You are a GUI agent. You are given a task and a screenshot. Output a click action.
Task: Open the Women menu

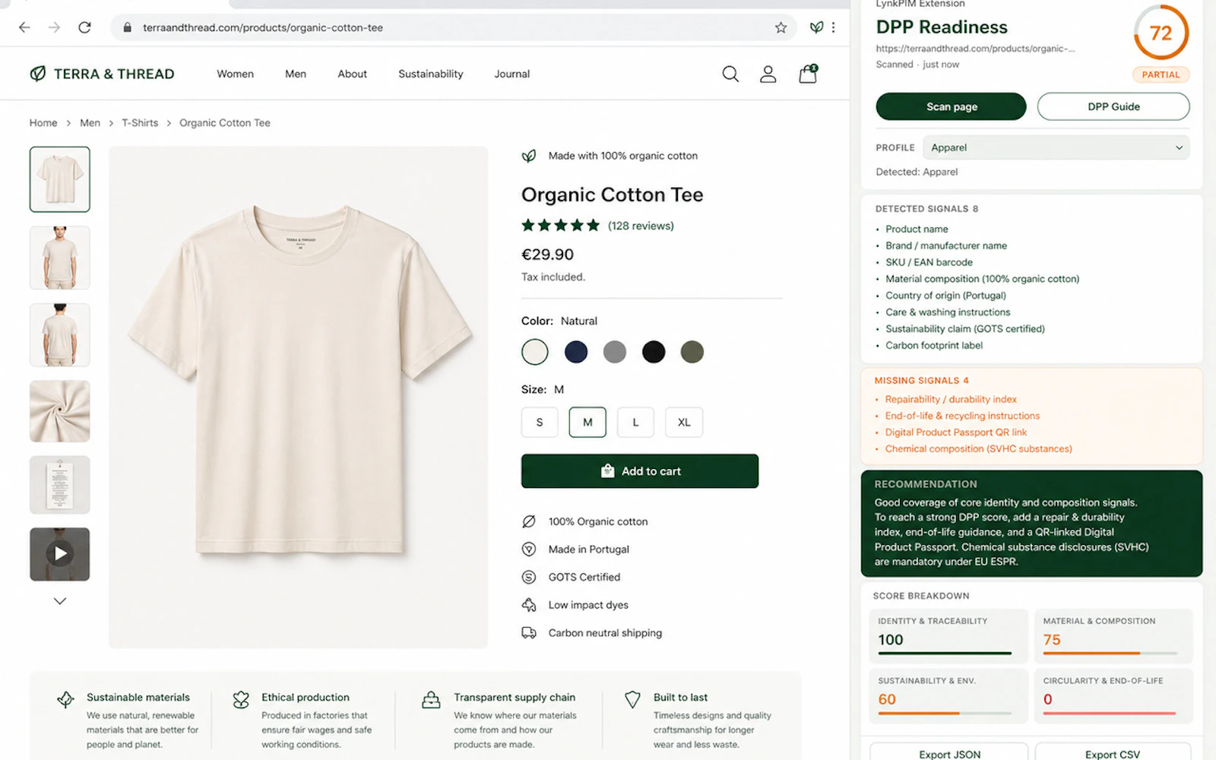236,74
